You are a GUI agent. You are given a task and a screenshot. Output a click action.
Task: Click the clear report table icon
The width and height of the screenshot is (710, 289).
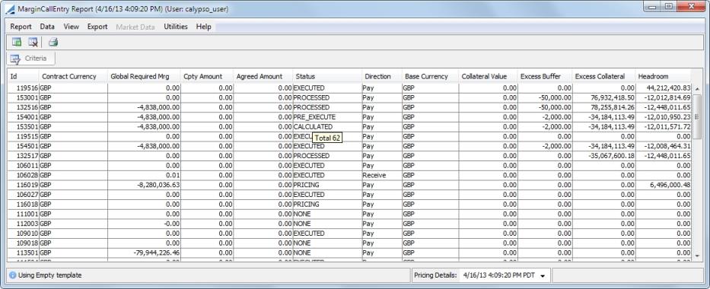(x=33, y=42)
